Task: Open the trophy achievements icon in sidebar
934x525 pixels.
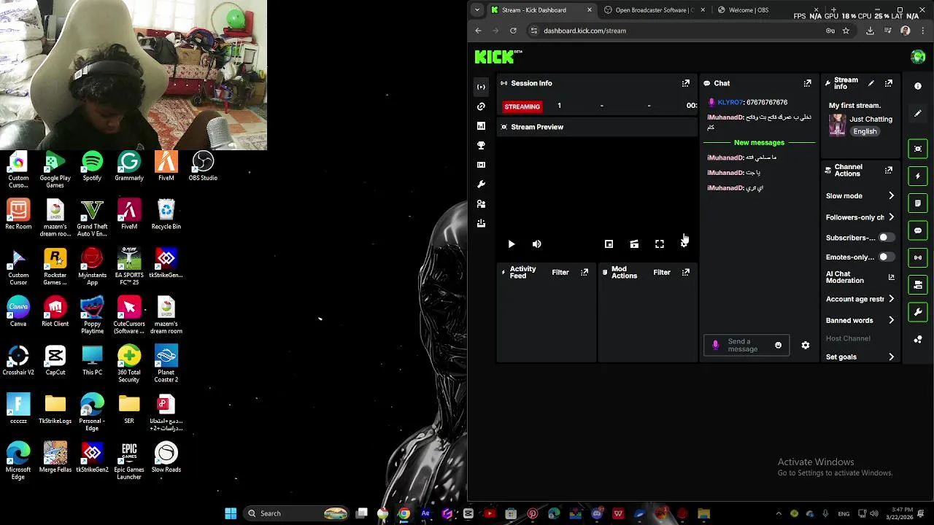Action: (x=481, y=145)
